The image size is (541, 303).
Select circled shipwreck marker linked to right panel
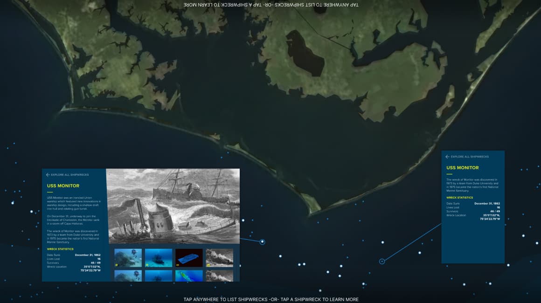(x=382, y=262)
